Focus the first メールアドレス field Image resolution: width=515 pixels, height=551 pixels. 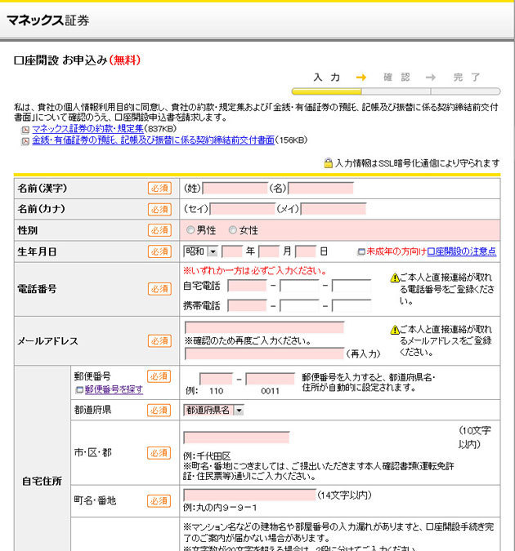[x=264, y=327]
